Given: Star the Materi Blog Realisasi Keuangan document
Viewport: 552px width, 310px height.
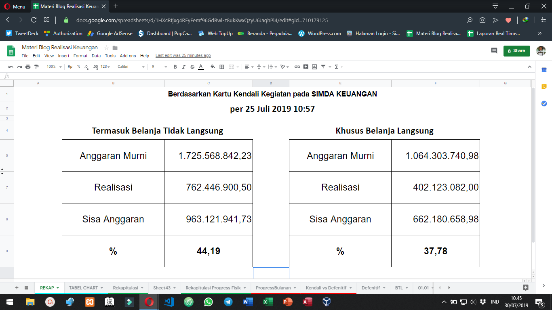Looking at the screenshot, I should 106,48.
